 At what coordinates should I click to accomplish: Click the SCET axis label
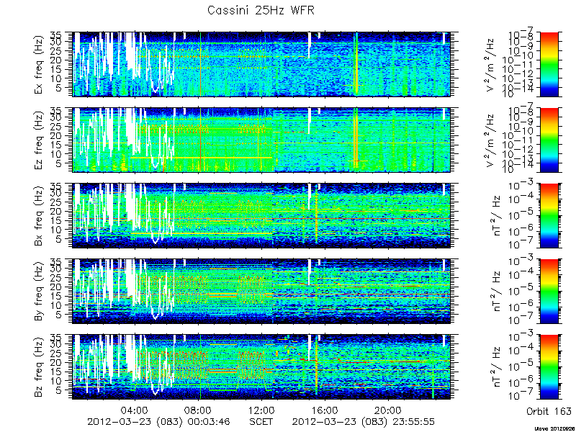261,421
